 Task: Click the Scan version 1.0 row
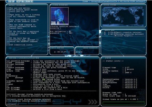click(x=120, y=84)
